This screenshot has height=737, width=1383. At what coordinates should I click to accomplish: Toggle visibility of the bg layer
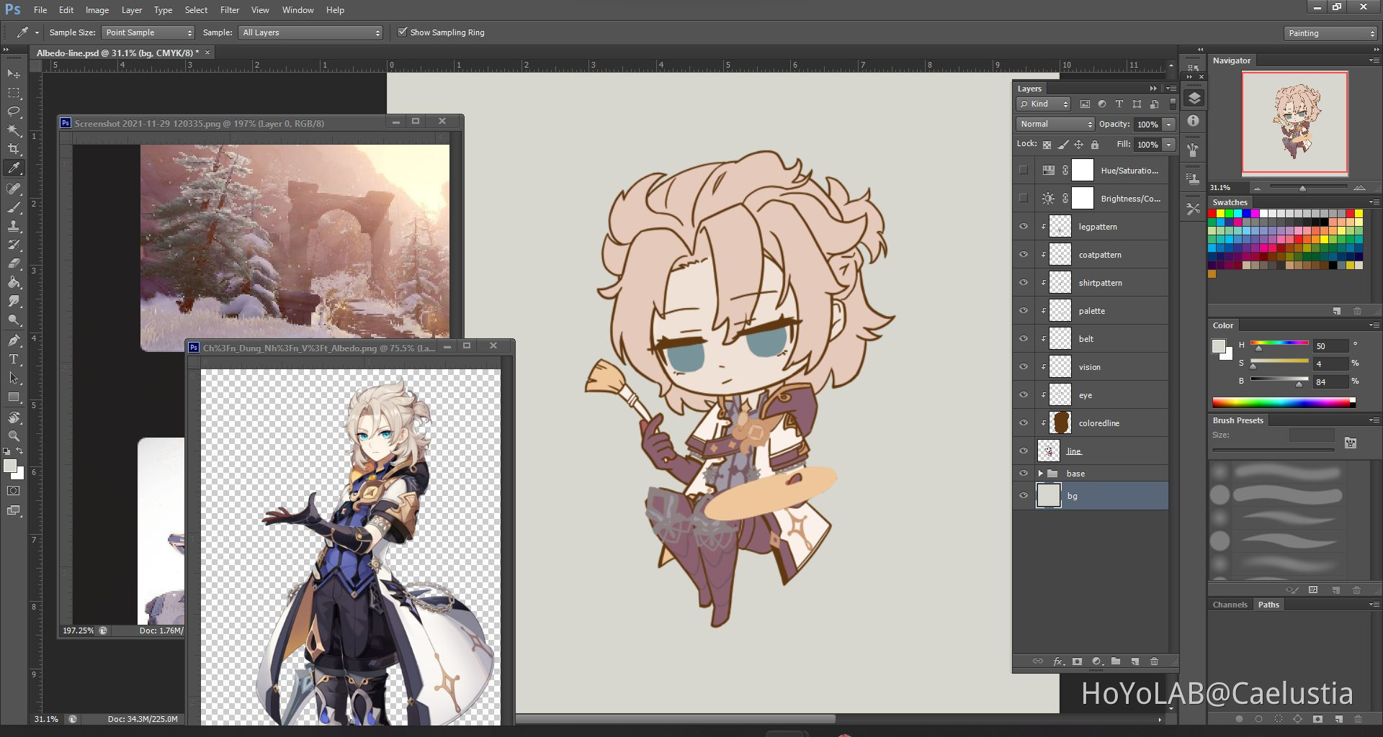(1024, 495)
